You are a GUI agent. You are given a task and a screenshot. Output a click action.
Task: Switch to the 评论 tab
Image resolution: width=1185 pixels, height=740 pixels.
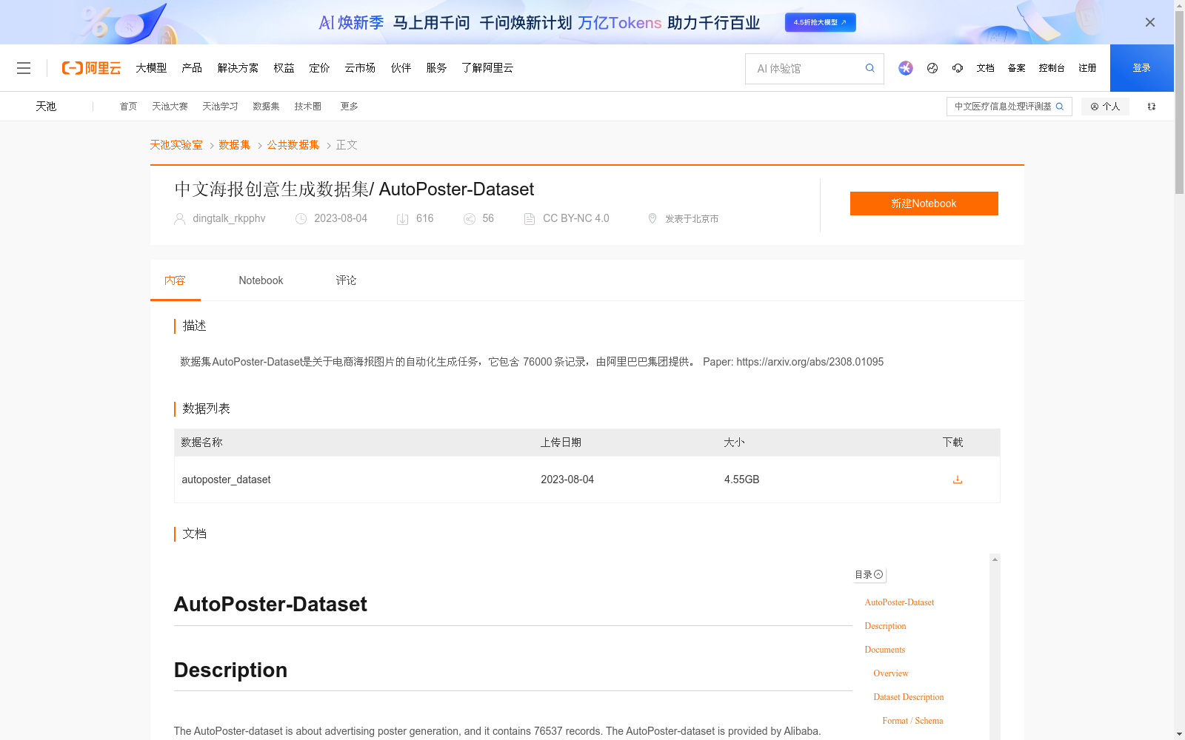(346, 280)
